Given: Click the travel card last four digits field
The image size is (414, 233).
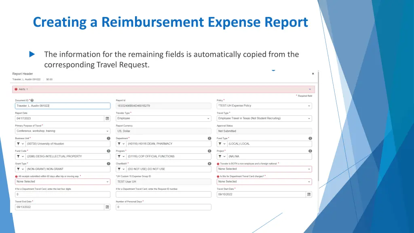Looking at the screenshot, I should [63, 195].
